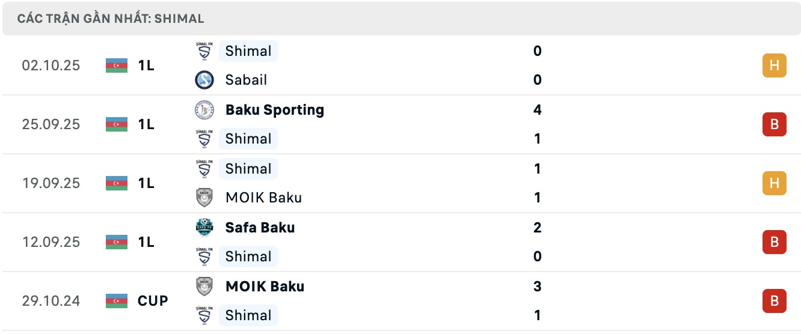Click the header 'Các trận gần nhất: Shimal'
The width and height of the screenshot is (801, 334).
(111, 19)
